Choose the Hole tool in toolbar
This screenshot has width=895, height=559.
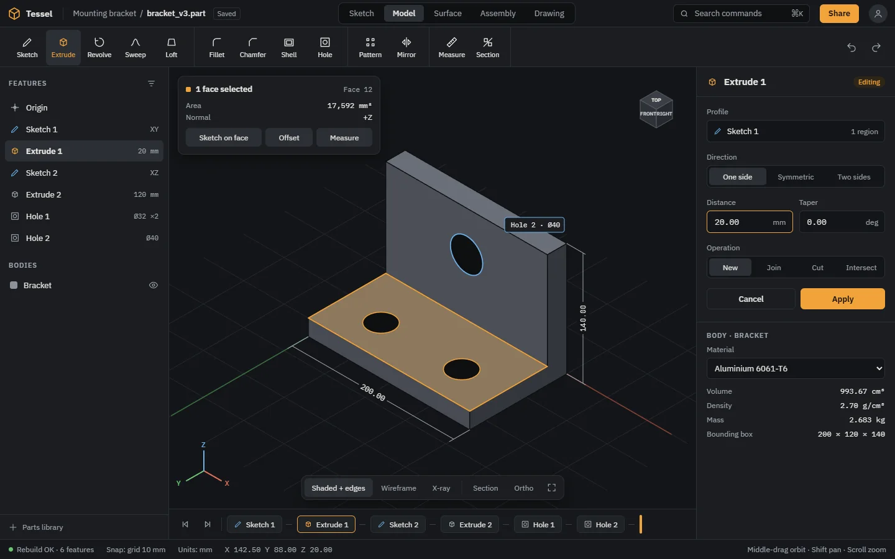[x=325, y=47]
